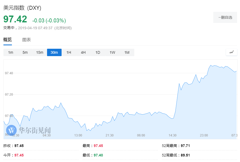Select the 5m interval
This screenshot has width=240, height=162.
(25, 52)
